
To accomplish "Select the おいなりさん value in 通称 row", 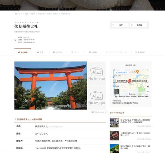I will click(41, 134).
